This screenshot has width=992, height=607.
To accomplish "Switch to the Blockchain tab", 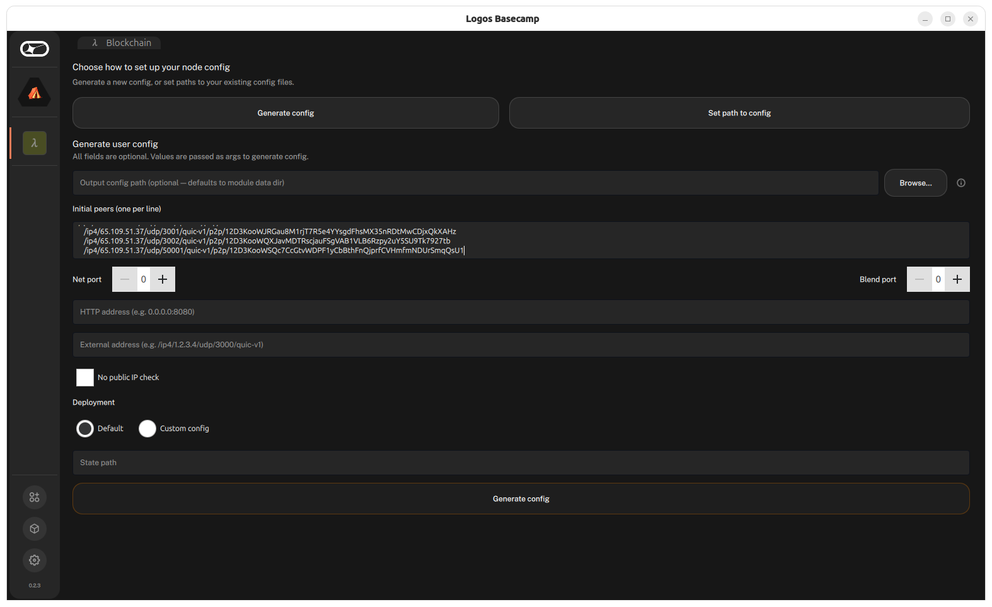I will (x=119, y=43).
